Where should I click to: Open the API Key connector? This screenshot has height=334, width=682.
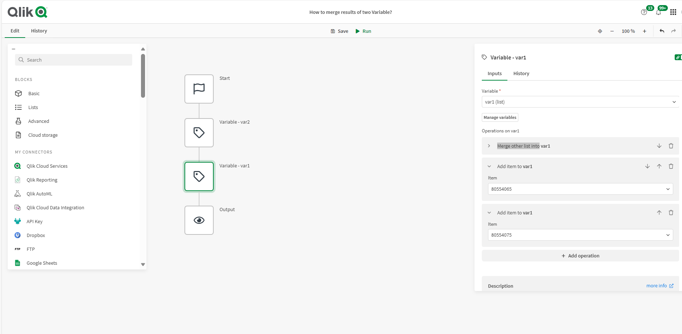(28, 221)
